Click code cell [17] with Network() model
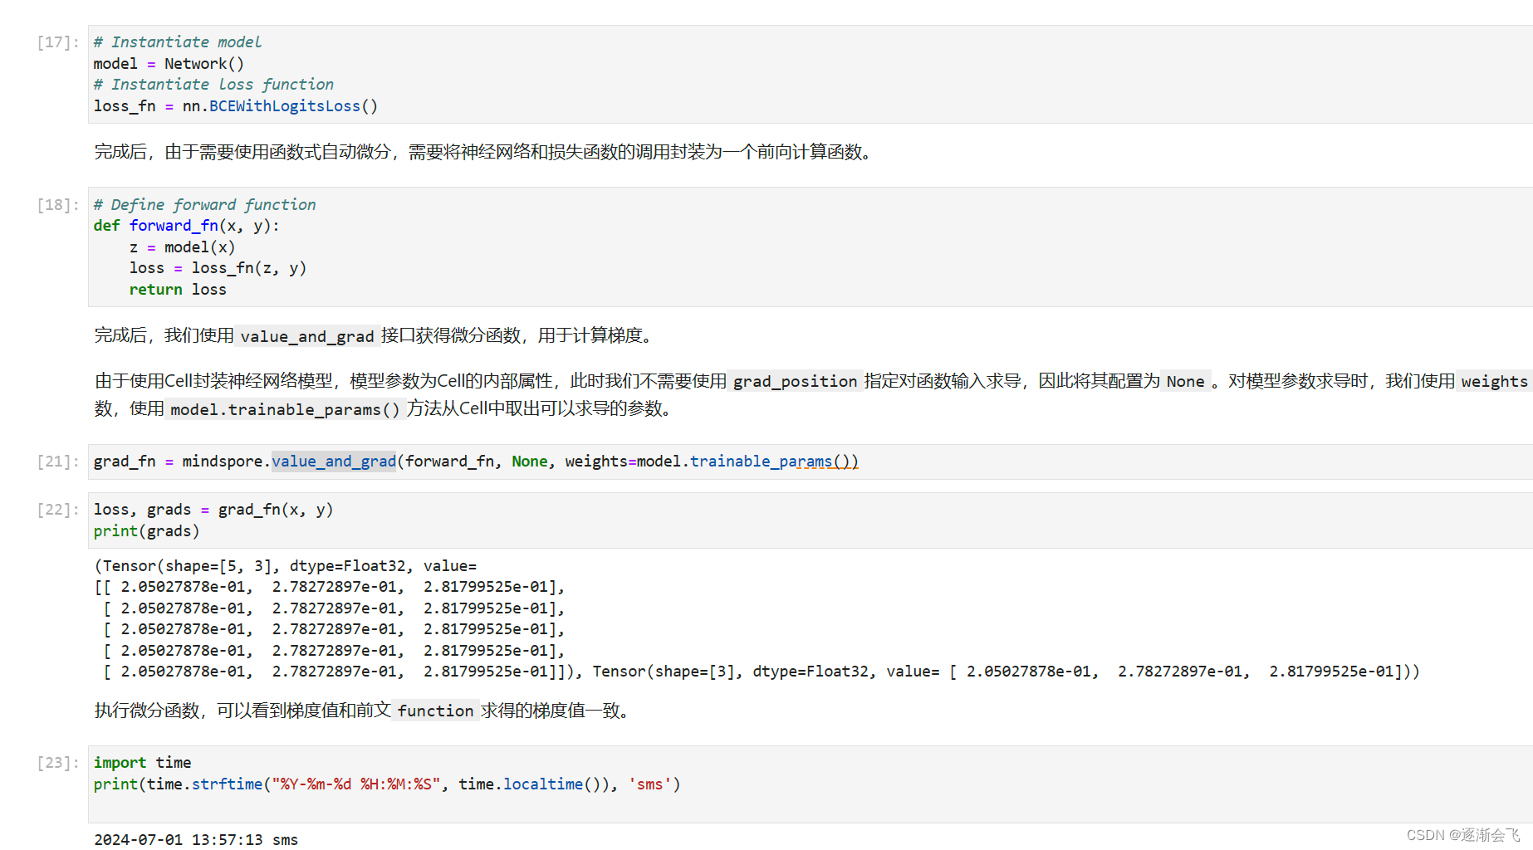The width and height of the screenshot is (1533, 850). (x=810, y=74)
